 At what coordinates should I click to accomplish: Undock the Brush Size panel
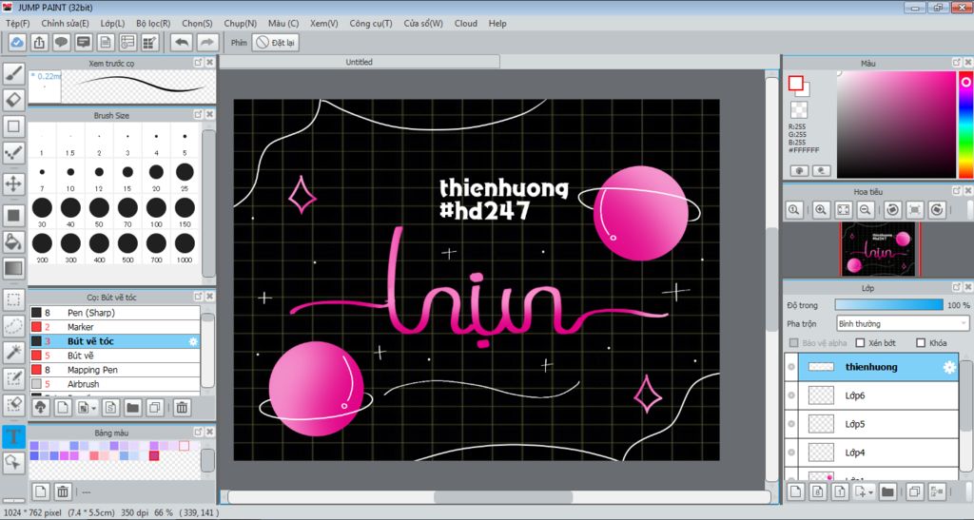coord(198,115)
